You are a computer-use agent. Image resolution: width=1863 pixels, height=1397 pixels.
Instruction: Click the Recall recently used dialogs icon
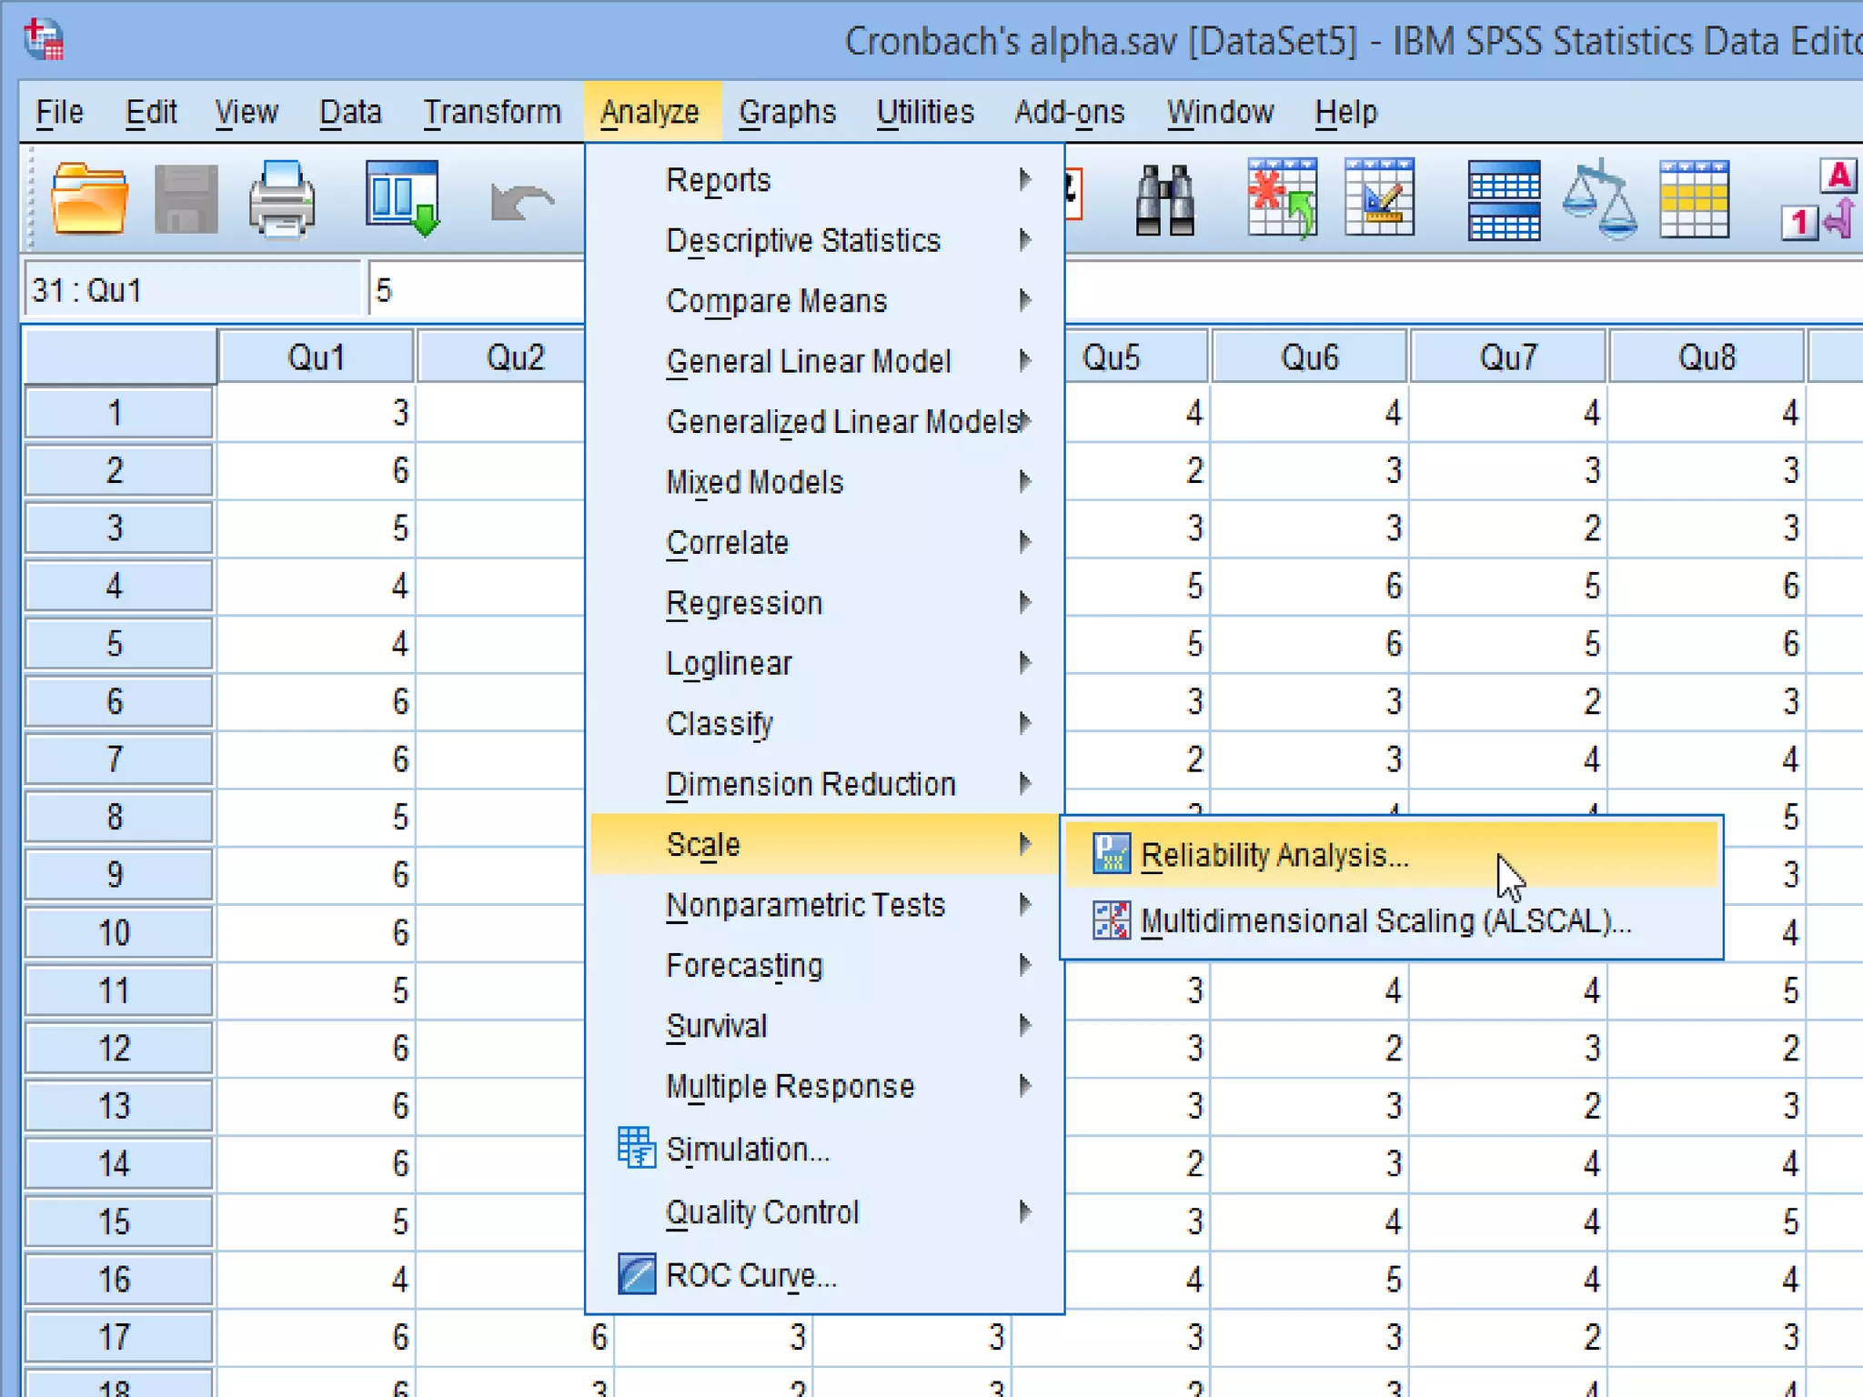402,199
